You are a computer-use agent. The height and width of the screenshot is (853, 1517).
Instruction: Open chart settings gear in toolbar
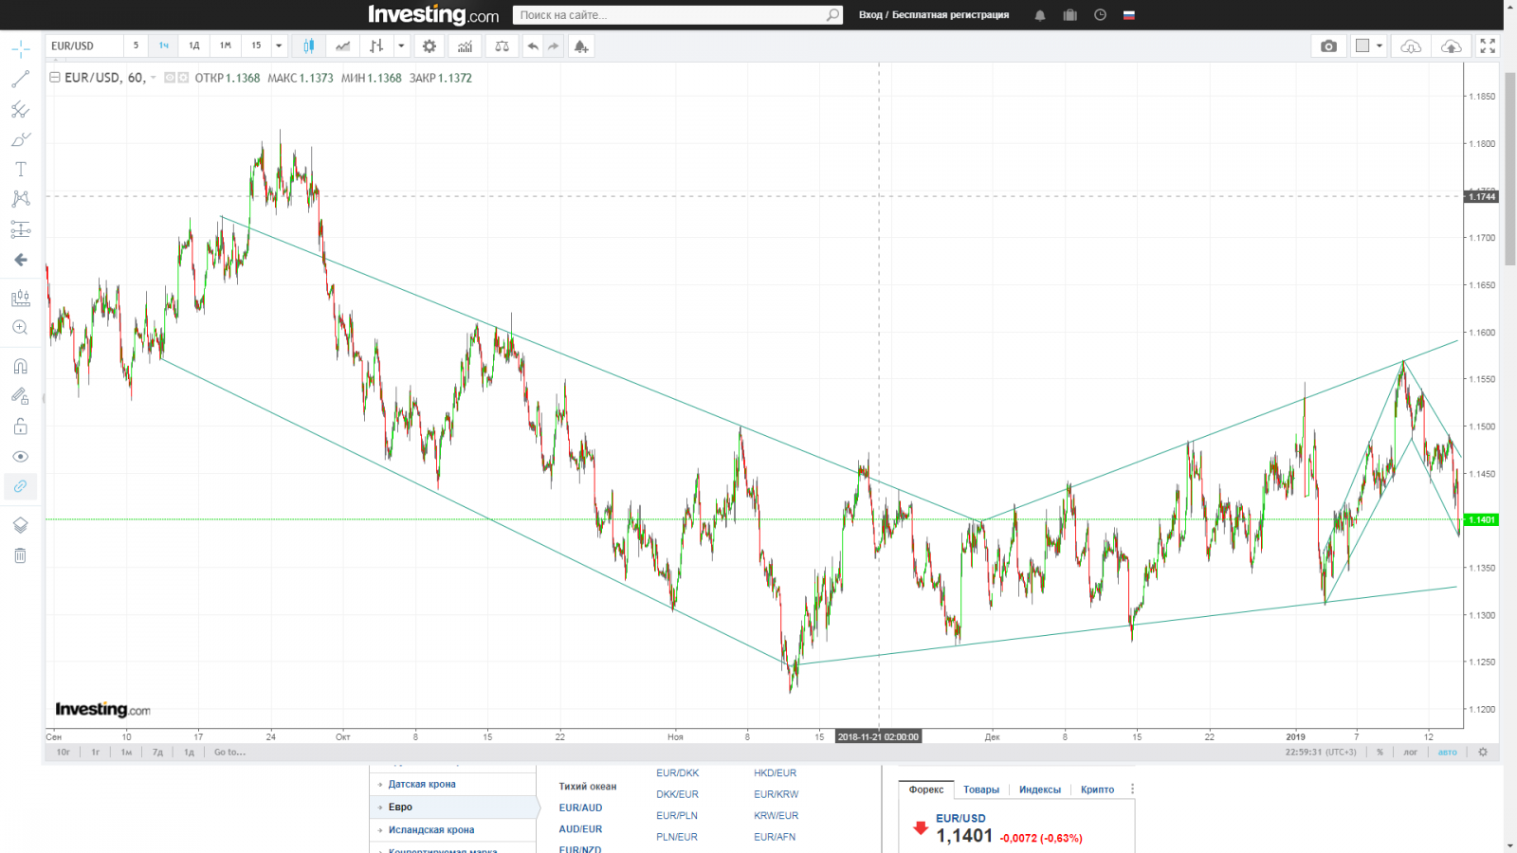click(x=430, y=46)
